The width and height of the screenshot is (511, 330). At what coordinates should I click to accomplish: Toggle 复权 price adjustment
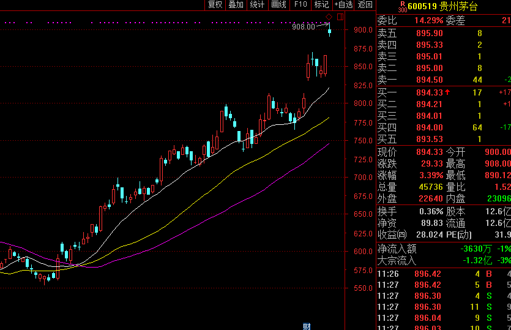coord(215,5)
